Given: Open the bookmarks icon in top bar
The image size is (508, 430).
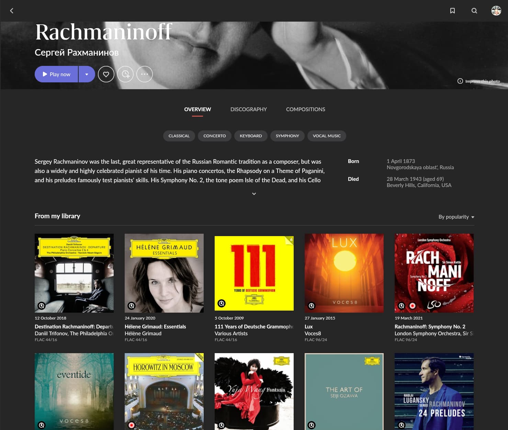Looking at the screenshot, I should point(452,11).
